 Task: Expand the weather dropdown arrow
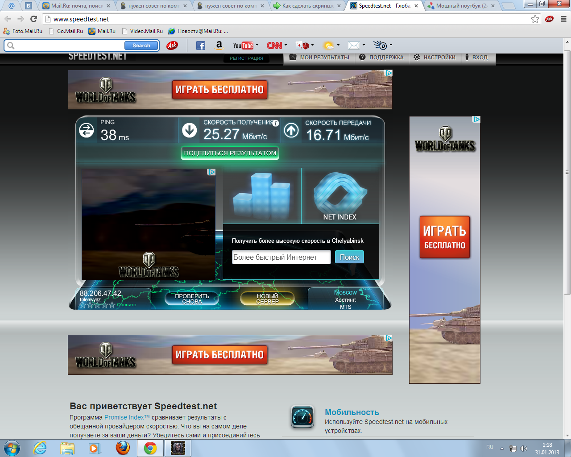(338, 45)
